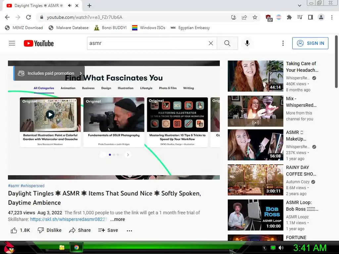Go back with the browser back arrow

(x=7, y=17)
